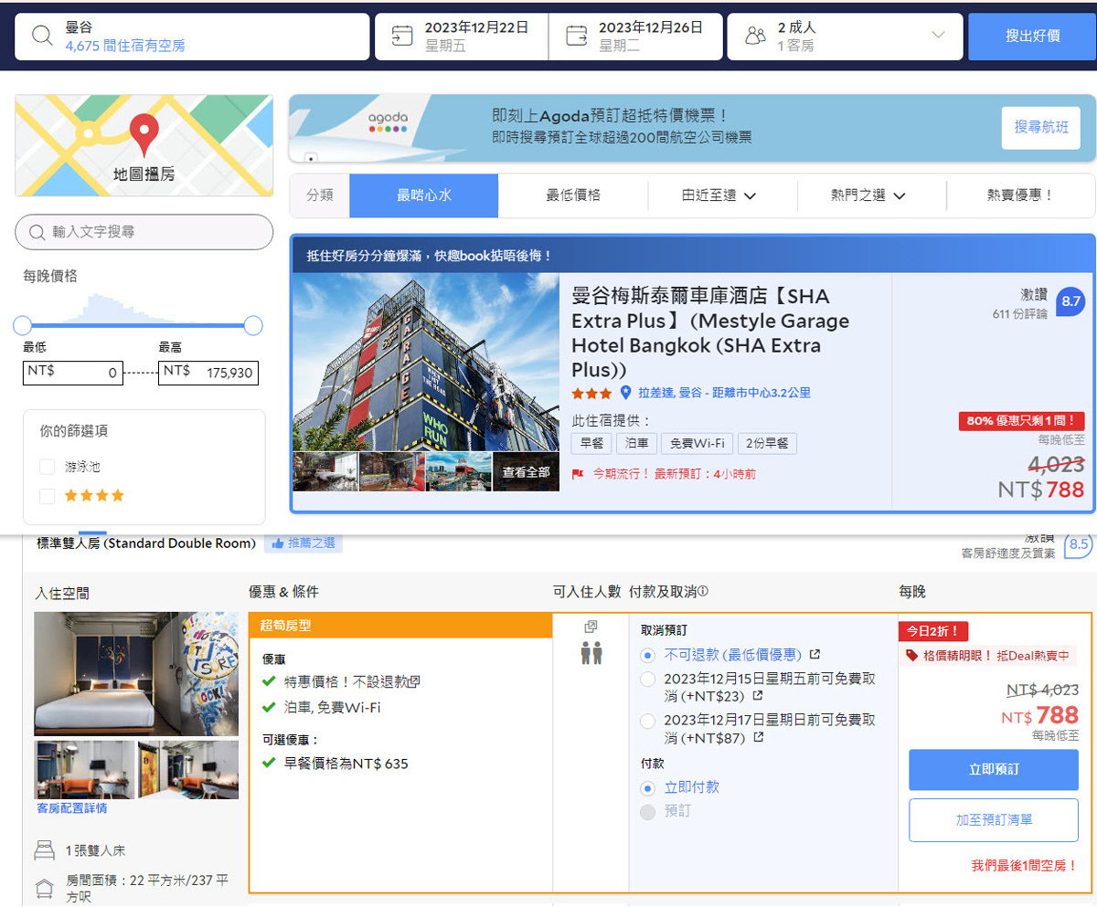Click the 2份早餐 amenity tag

[x=768, y=444]
